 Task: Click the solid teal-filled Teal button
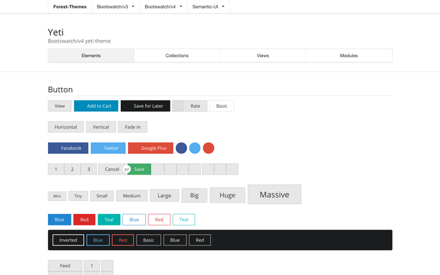[109, 220]
